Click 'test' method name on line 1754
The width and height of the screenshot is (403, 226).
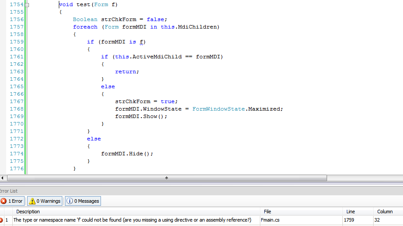[83, 5]
